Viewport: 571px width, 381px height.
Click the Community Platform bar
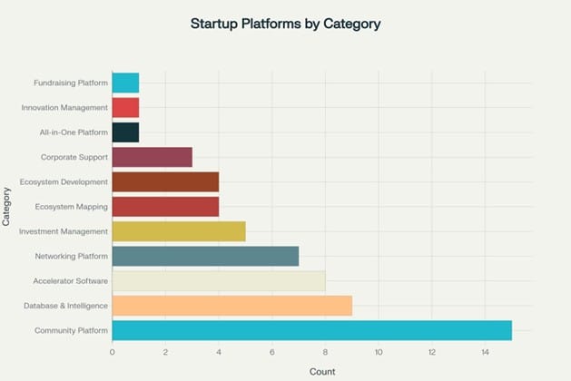(311, 330)
